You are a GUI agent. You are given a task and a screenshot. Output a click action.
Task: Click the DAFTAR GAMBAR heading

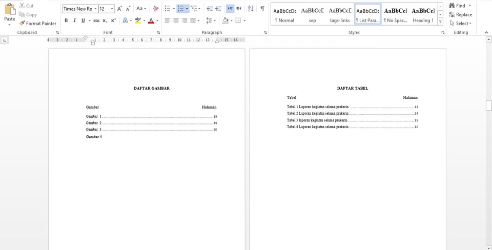(152, 88)
